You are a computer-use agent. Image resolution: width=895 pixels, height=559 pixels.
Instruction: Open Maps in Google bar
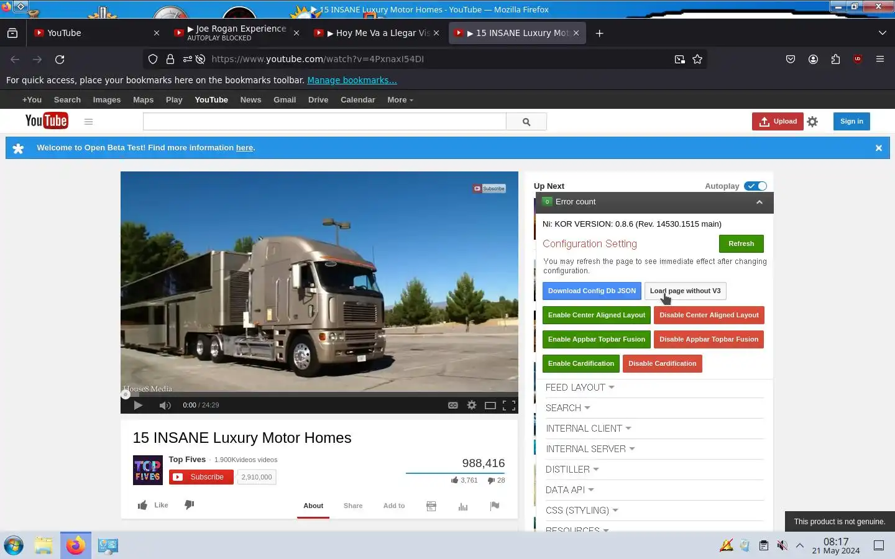point(143,100)
